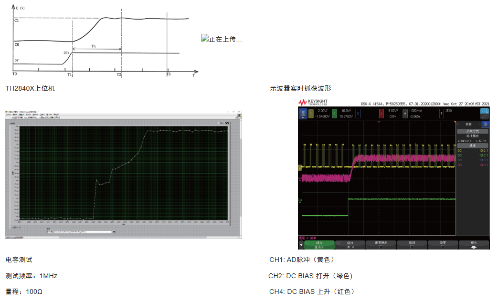Click the LabVIEW abort execution button

point(18,117)
